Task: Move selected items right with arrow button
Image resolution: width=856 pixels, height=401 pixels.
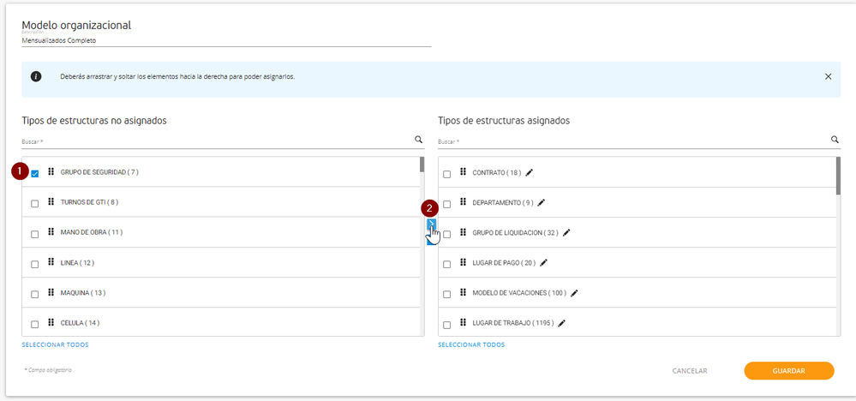Action: [431, 224]
